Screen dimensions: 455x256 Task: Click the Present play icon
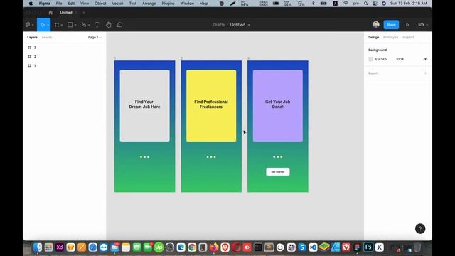point(407,25)
